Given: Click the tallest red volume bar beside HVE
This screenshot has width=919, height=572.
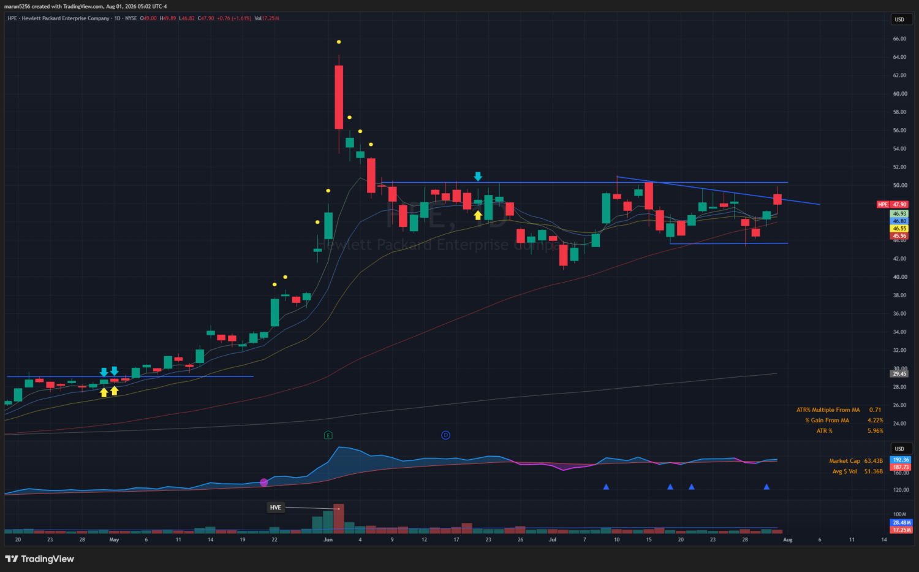Looking at the screenshot, I should pyautogui.click(x=339, y=519).
